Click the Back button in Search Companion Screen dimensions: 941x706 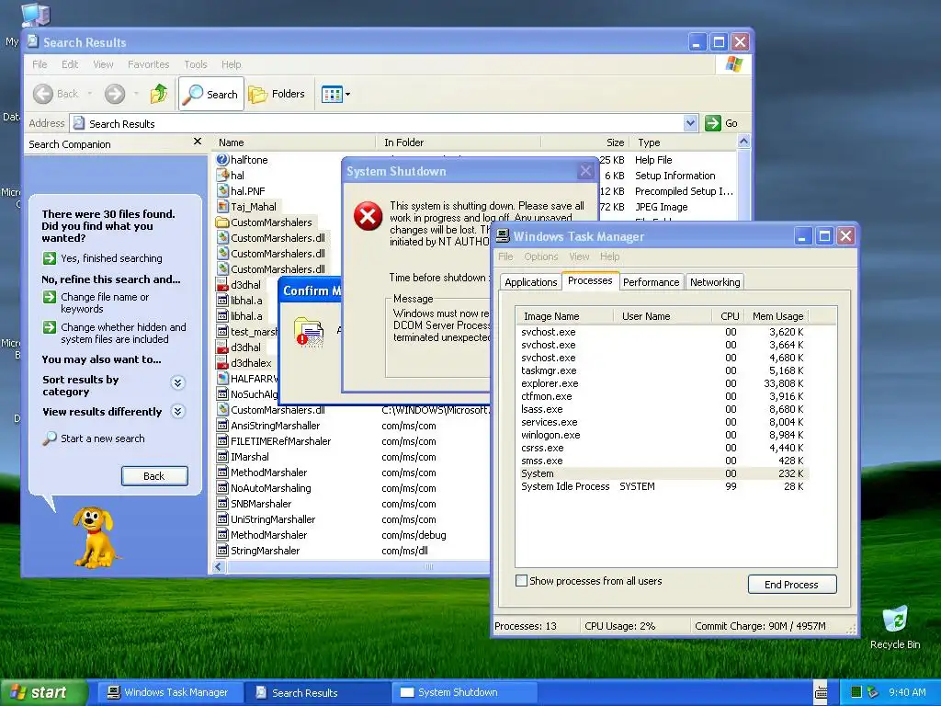coord(154,476)
